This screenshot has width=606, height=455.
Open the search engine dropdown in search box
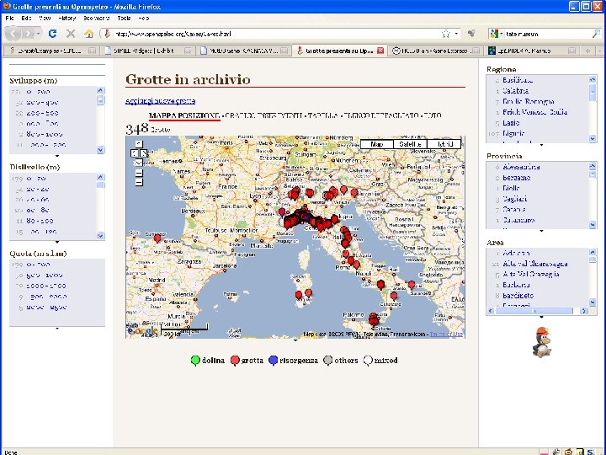point(497,34)
